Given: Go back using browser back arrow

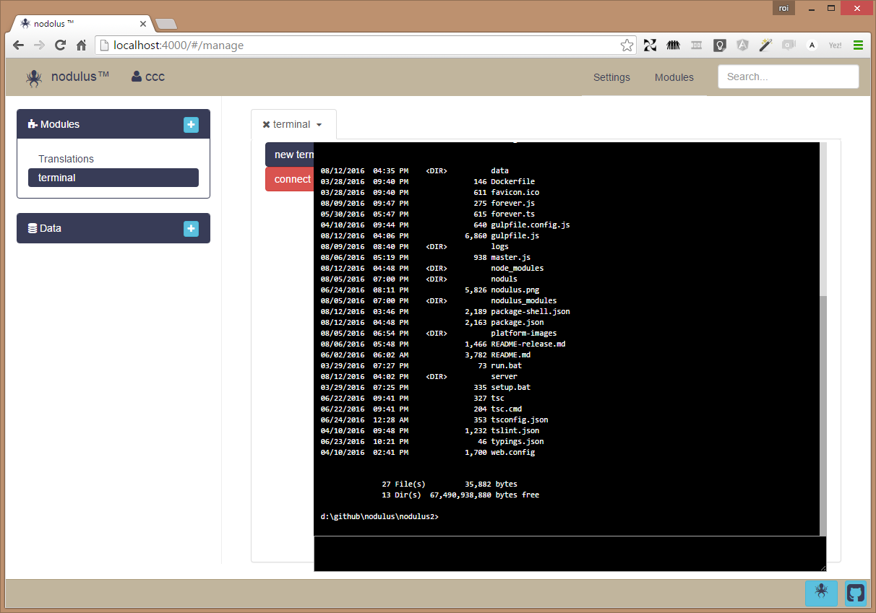Looking at the screenshot, I should 19,45.
